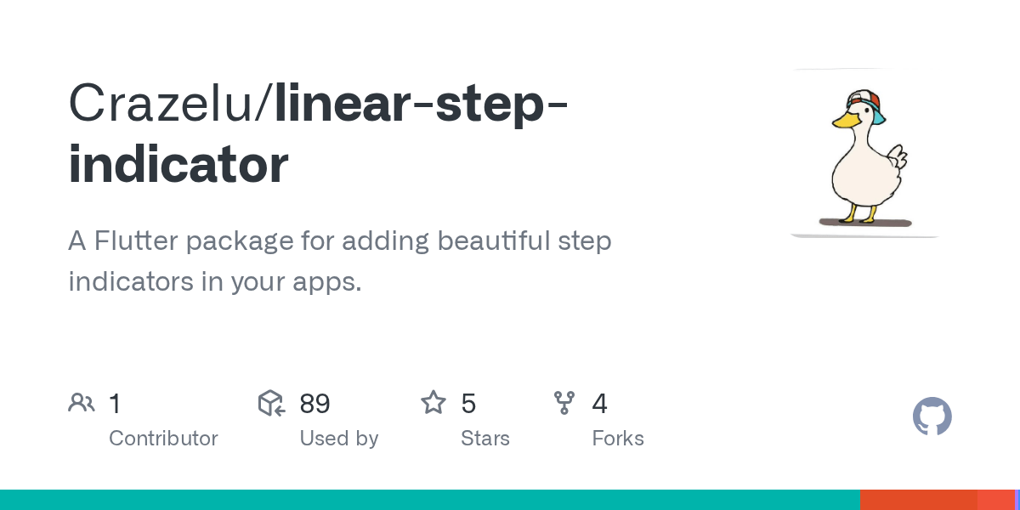
Task: Click the stars count 5
Action: (468, 404)
